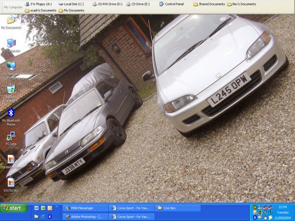The height and width of the screenshot is (221, 295).
Task: Open 3½ Floppy (A:) from toolbar
Action: pyautogui.click(x=38, y=4)
